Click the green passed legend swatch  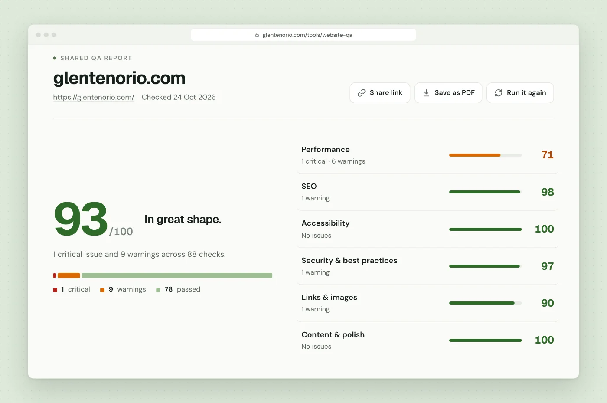[x=158, y=290]
